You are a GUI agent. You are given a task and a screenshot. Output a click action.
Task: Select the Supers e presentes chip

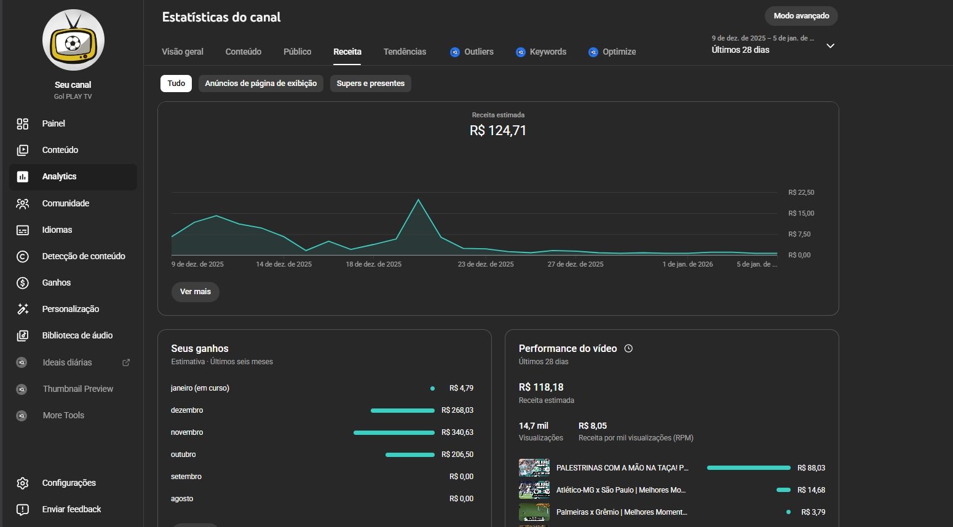[370, 84]
